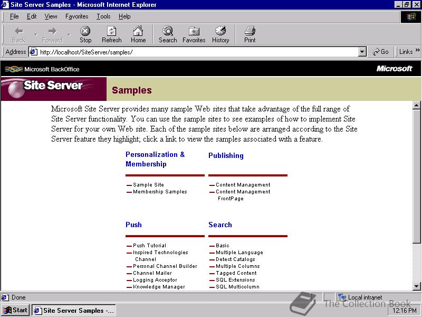Open the Help menu
This screenshot has width=422, height=317.
(x=124, y=16)
